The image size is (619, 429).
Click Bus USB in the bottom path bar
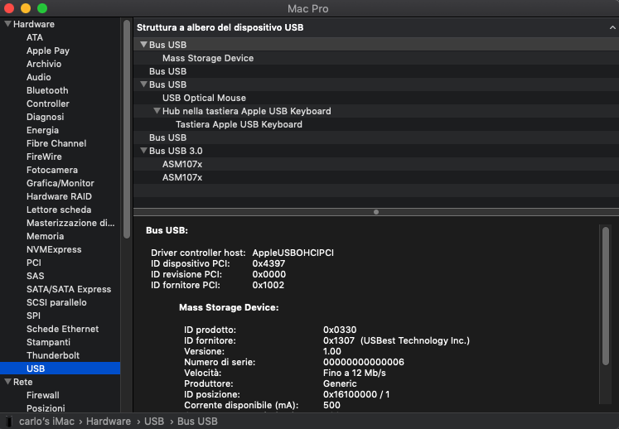pyautogui.click(x=197, y=422)
